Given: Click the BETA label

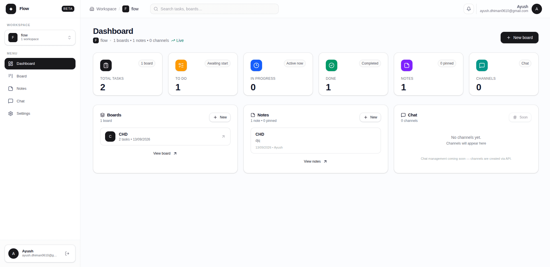Looking at the screenshot, I should 68,9.
